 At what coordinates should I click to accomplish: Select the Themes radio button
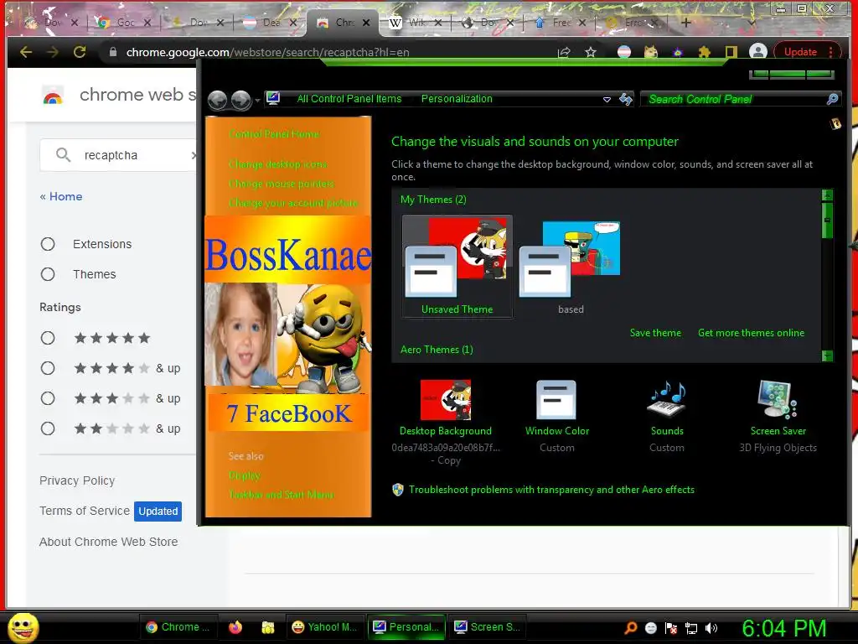(x=48, y=274)
